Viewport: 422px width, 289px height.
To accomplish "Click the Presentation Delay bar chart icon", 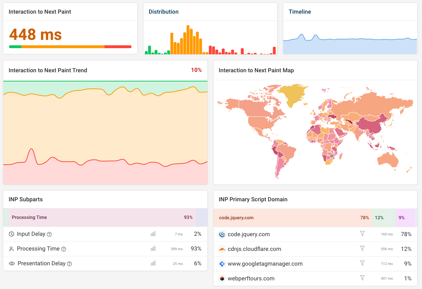I will click(153, 263).
